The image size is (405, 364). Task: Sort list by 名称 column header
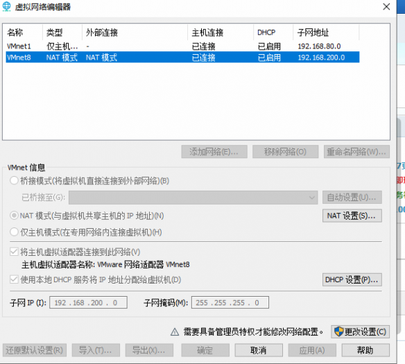(22, 33)
